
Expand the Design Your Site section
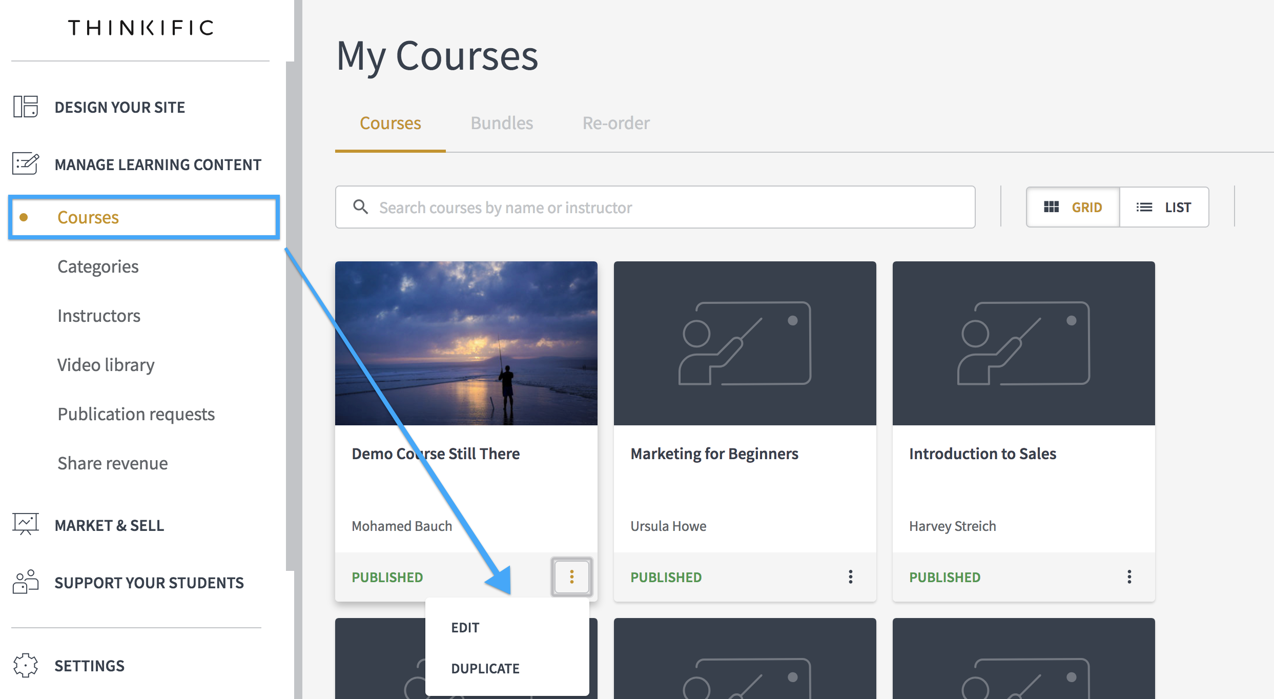tap(120, 107)
